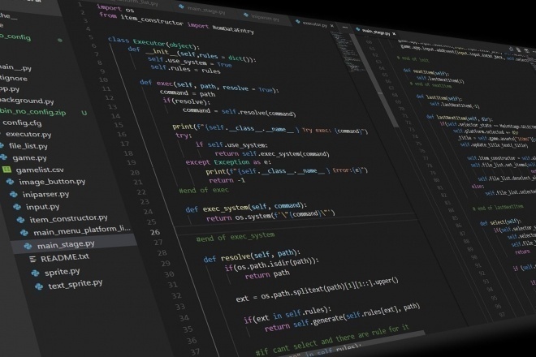Image resolution: width=536 pixels, height=357 pixels.
Task: Open main_stage.py in the file explorer
Action: 65,244
